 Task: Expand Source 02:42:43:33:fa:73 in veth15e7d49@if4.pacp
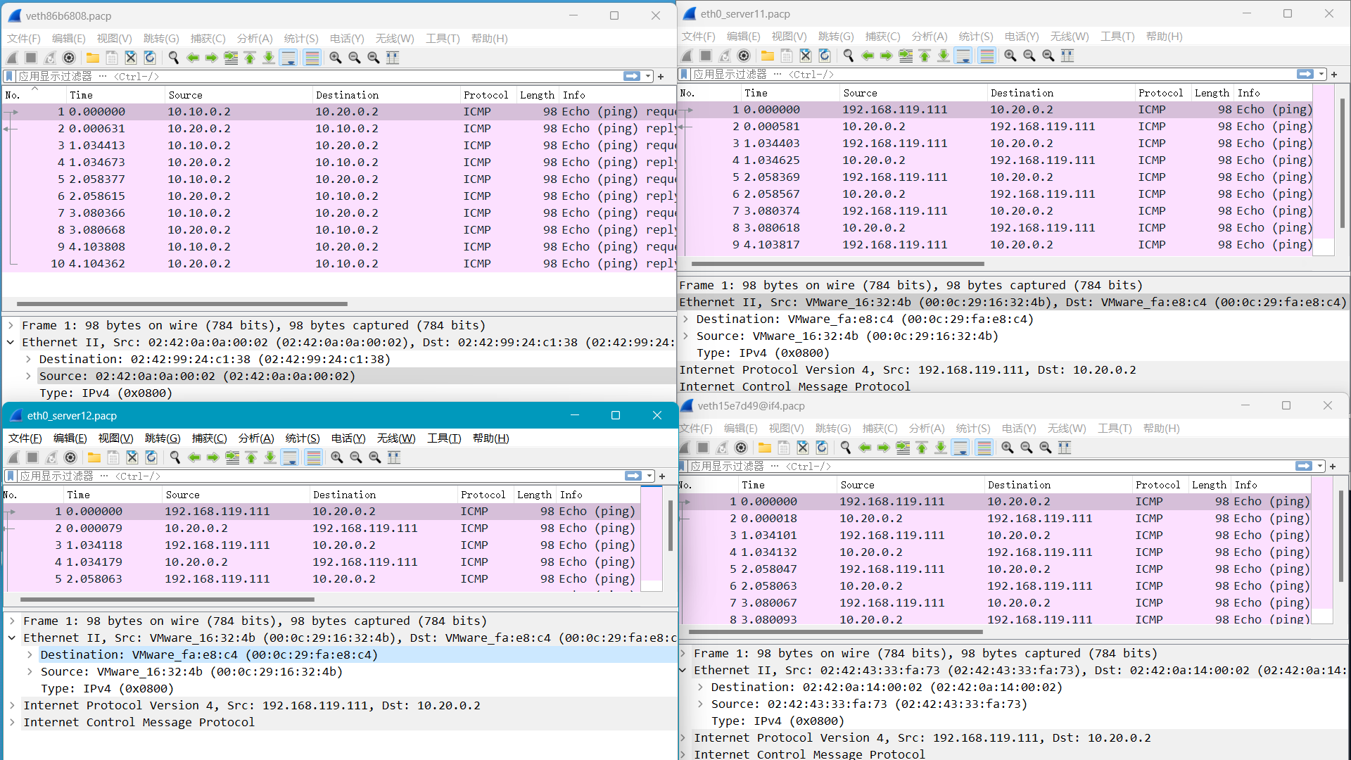700,704
